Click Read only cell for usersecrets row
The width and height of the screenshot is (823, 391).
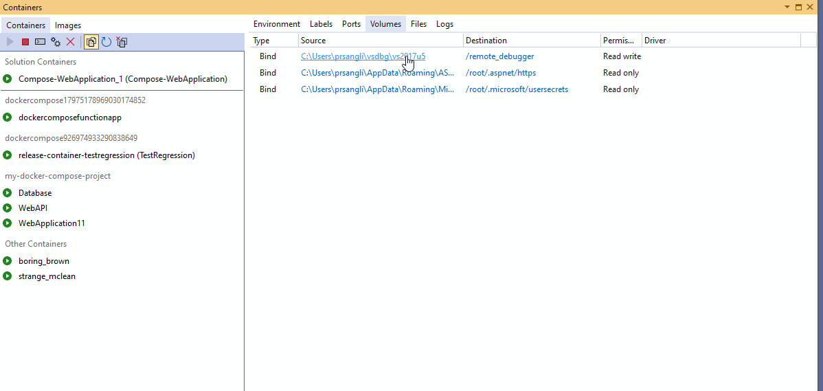[x=621, y=89]
